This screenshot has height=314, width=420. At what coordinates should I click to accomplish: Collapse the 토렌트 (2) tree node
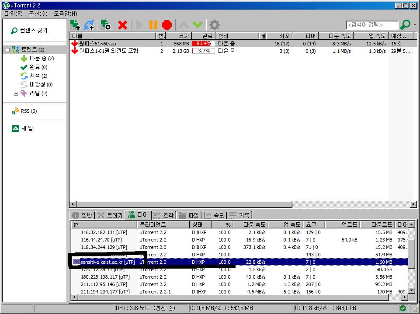7,50
